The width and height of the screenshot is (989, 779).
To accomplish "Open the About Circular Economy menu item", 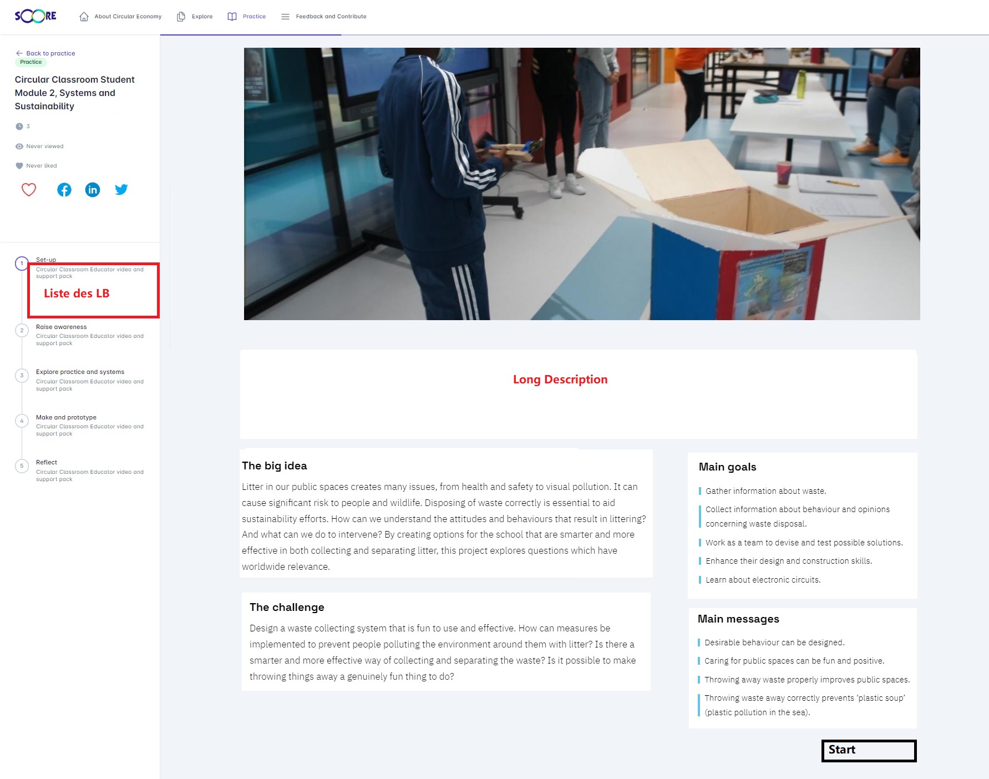I will (128, 17).
